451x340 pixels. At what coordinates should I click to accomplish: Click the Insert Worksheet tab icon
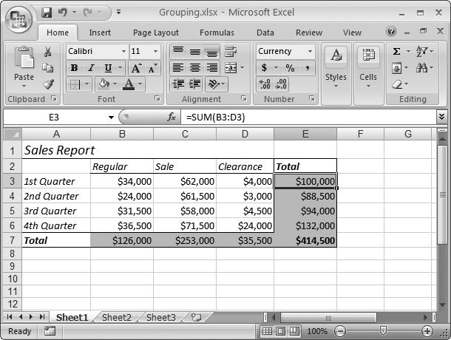click(196, 317)
